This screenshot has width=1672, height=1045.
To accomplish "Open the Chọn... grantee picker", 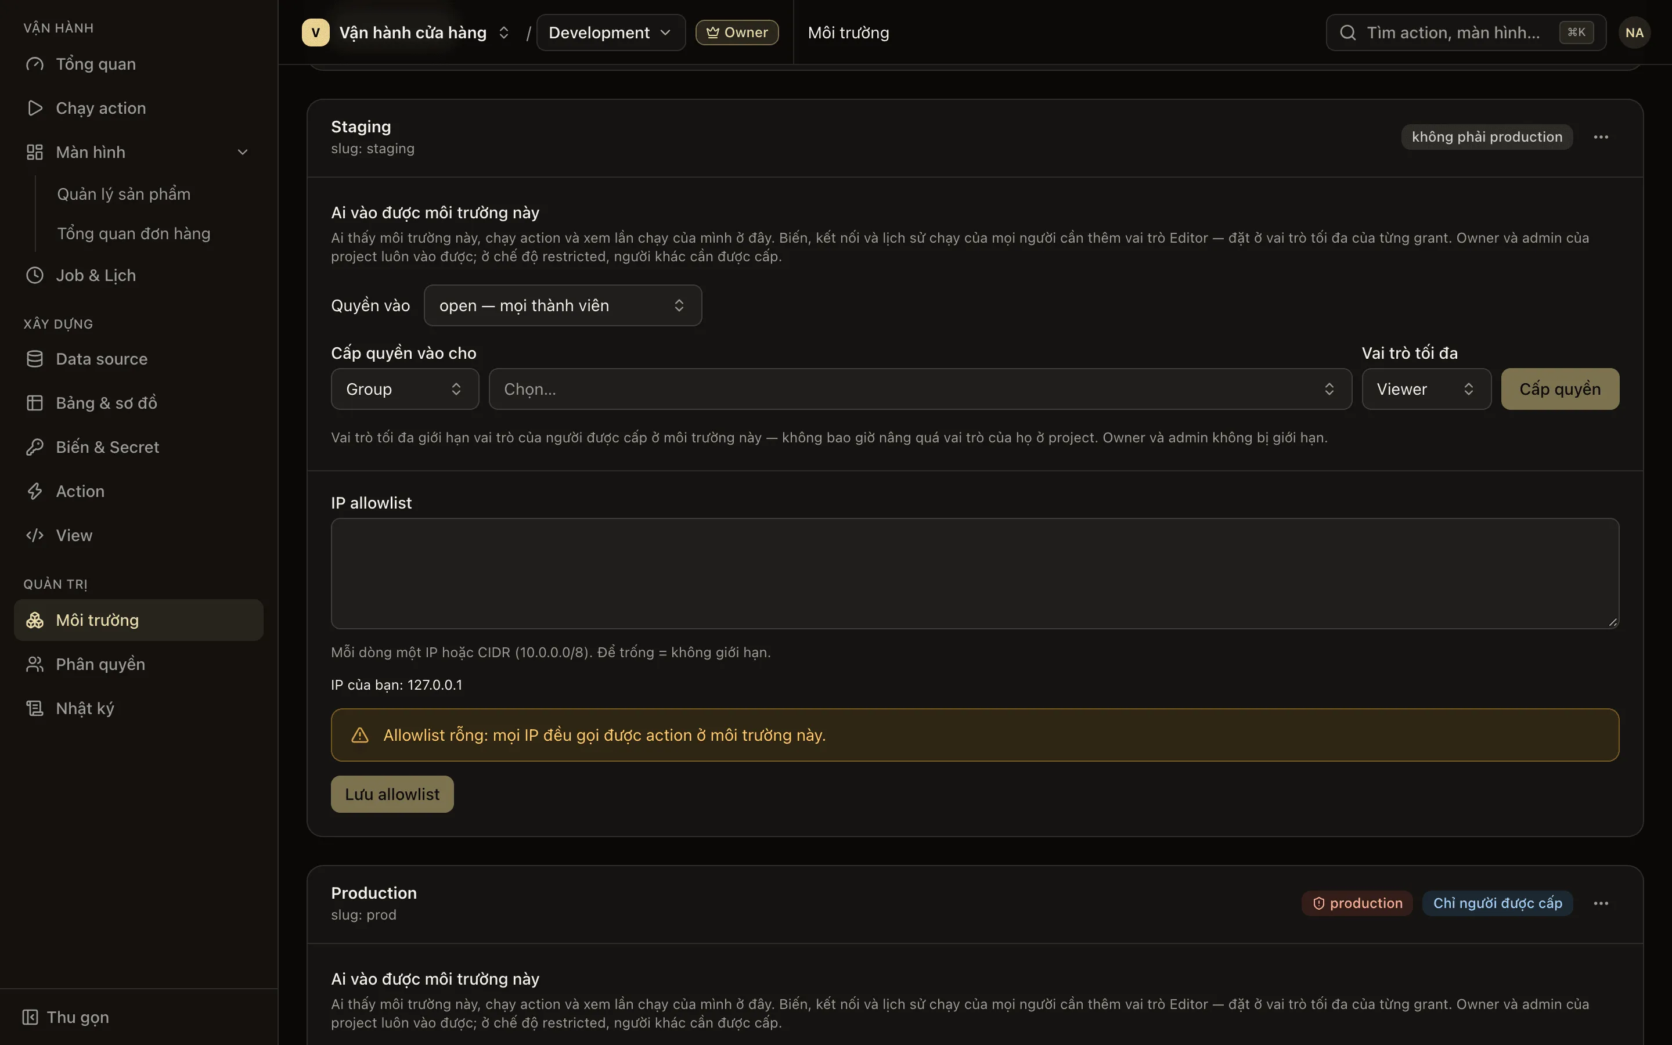I will point(920,389).
